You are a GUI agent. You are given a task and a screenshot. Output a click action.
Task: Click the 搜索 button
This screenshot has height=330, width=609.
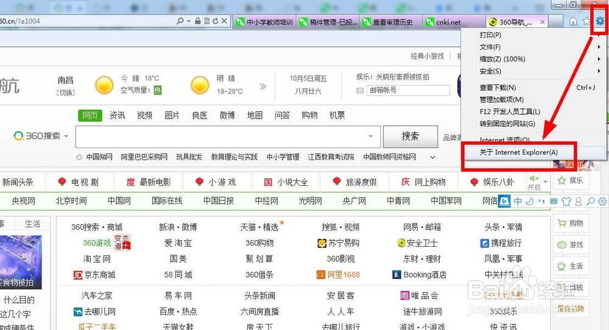click(410, 137)
